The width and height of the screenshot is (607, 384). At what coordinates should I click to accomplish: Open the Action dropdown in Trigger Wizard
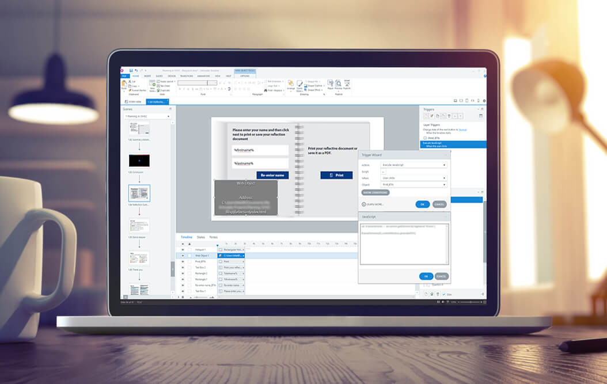[413, 164]
